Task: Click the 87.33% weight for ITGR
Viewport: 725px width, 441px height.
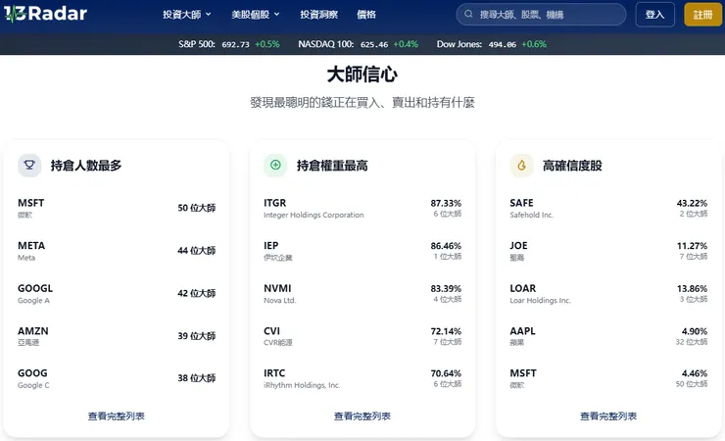Action: (x=446, y=203)
